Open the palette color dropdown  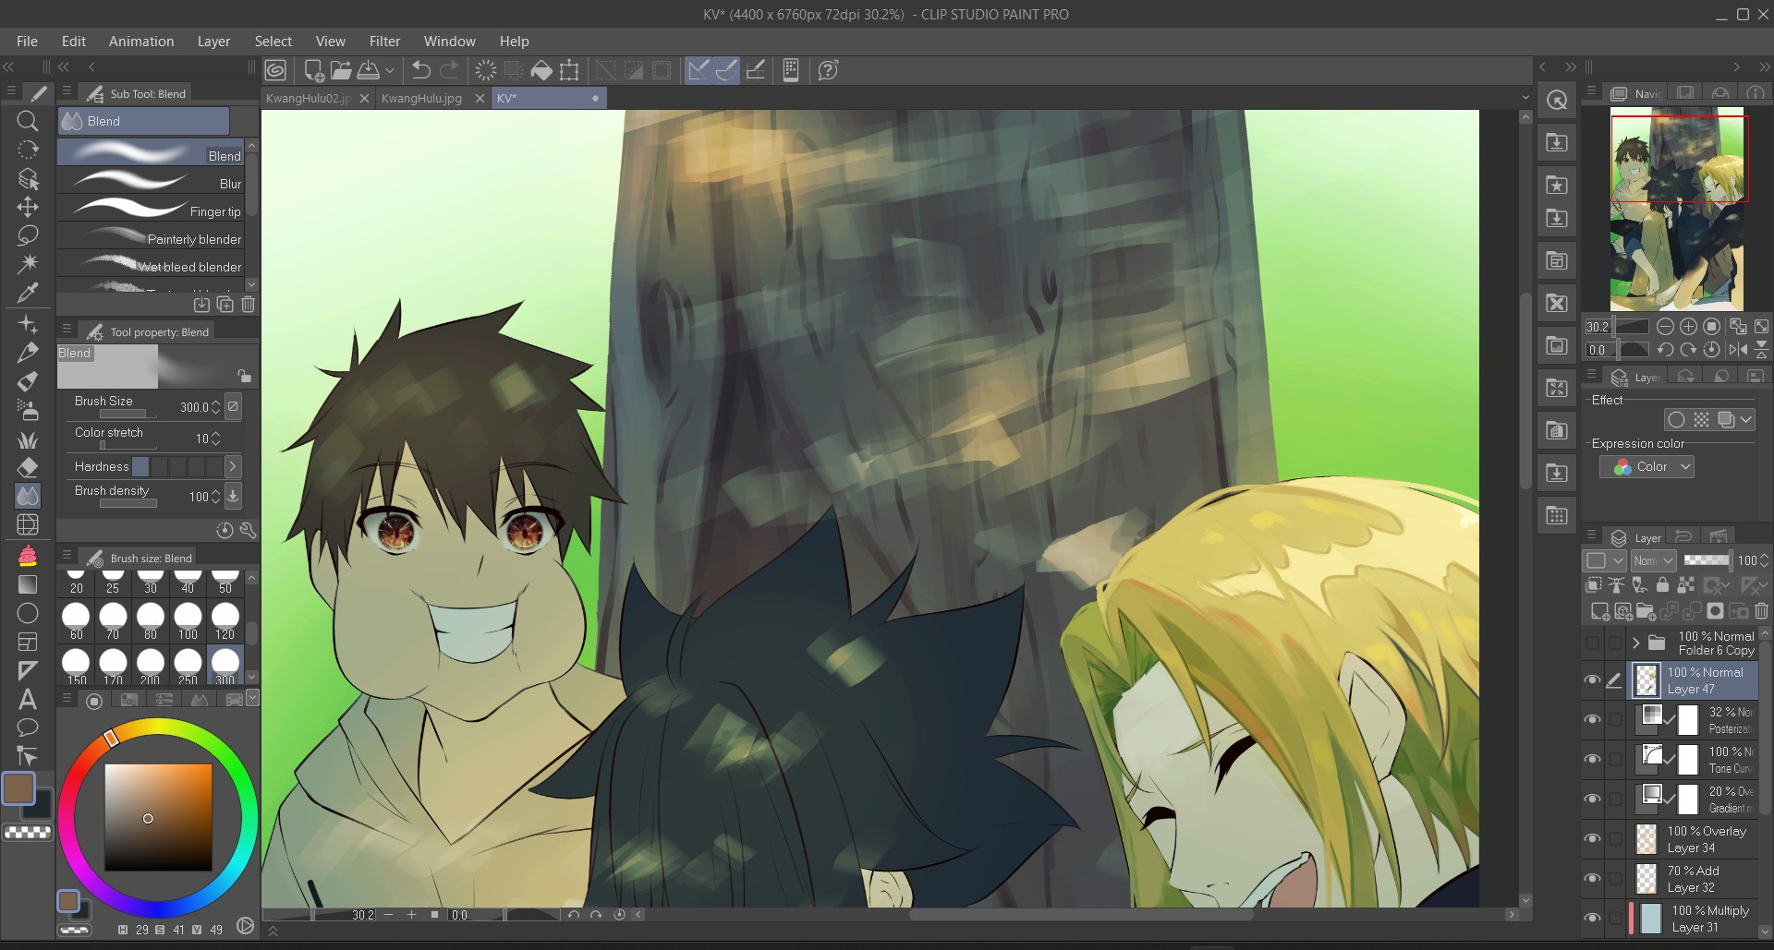click(252, 699)
